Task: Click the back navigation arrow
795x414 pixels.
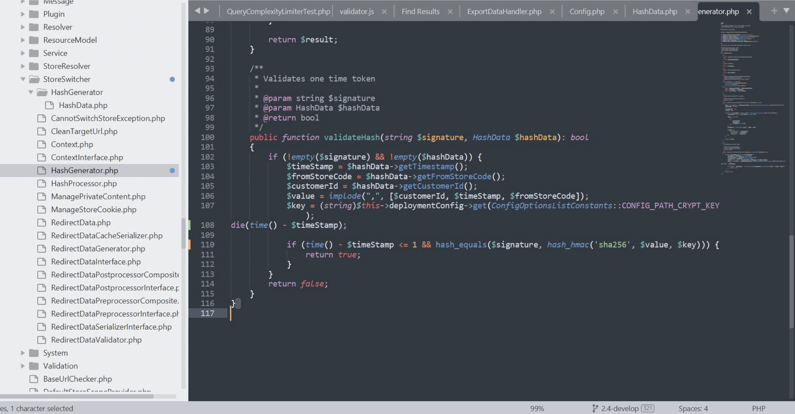Action: (197, 11)
